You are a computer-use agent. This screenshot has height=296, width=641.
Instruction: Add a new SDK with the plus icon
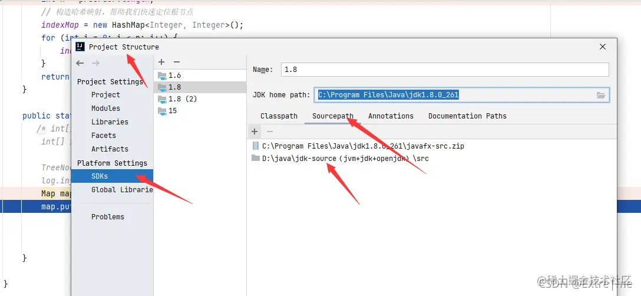pyautogui.click(x=161, y=62)
